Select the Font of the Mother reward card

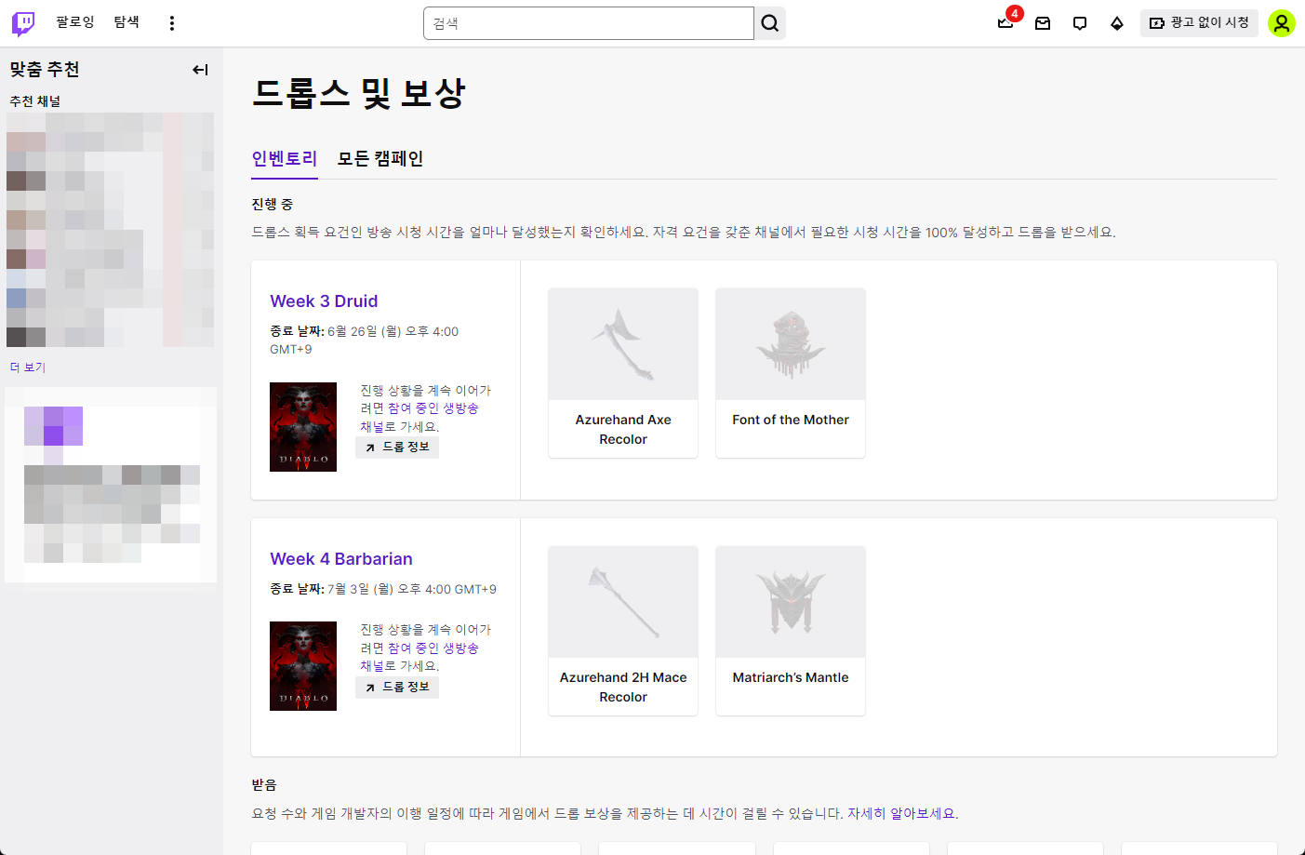[x=791, y=373]
